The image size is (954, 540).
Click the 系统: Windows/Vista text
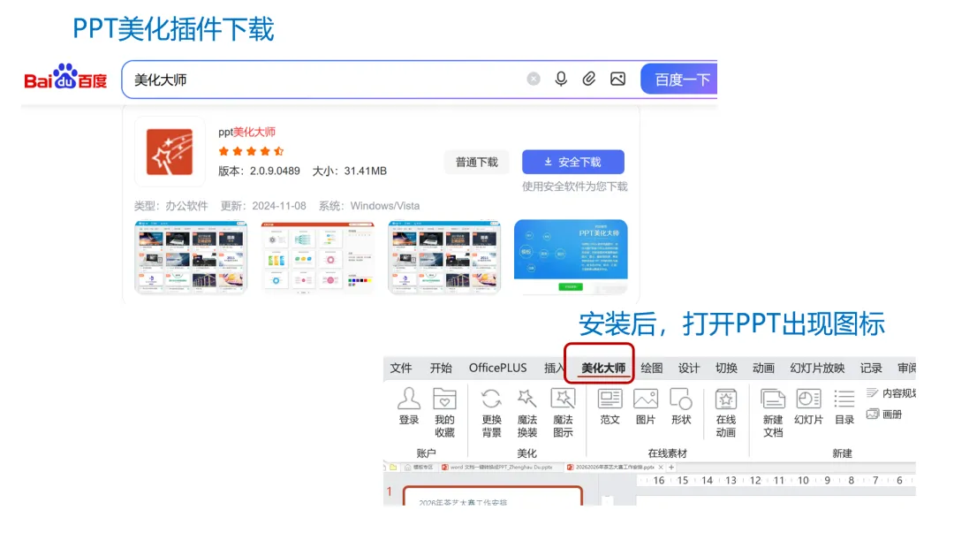(x=369, y=206)
